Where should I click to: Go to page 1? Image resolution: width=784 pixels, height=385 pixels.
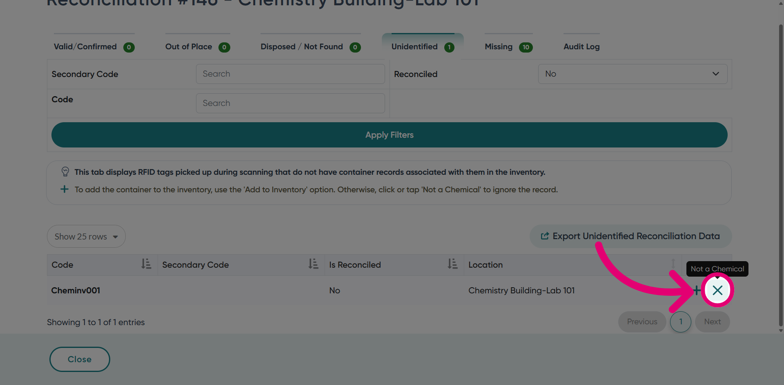pyautogui.click(x=681, y=321)
